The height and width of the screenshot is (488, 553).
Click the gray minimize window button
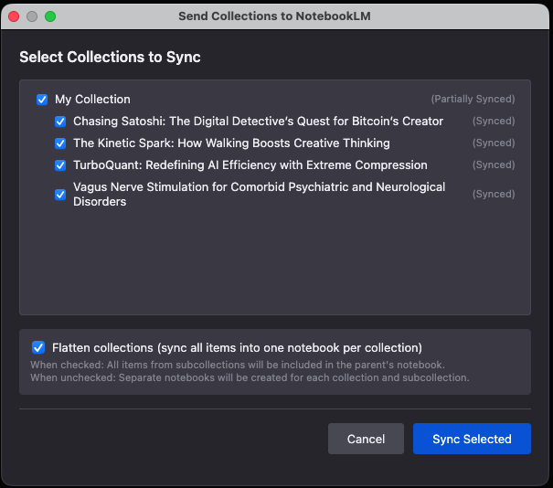pyautogui.click(x=32, y=16)
